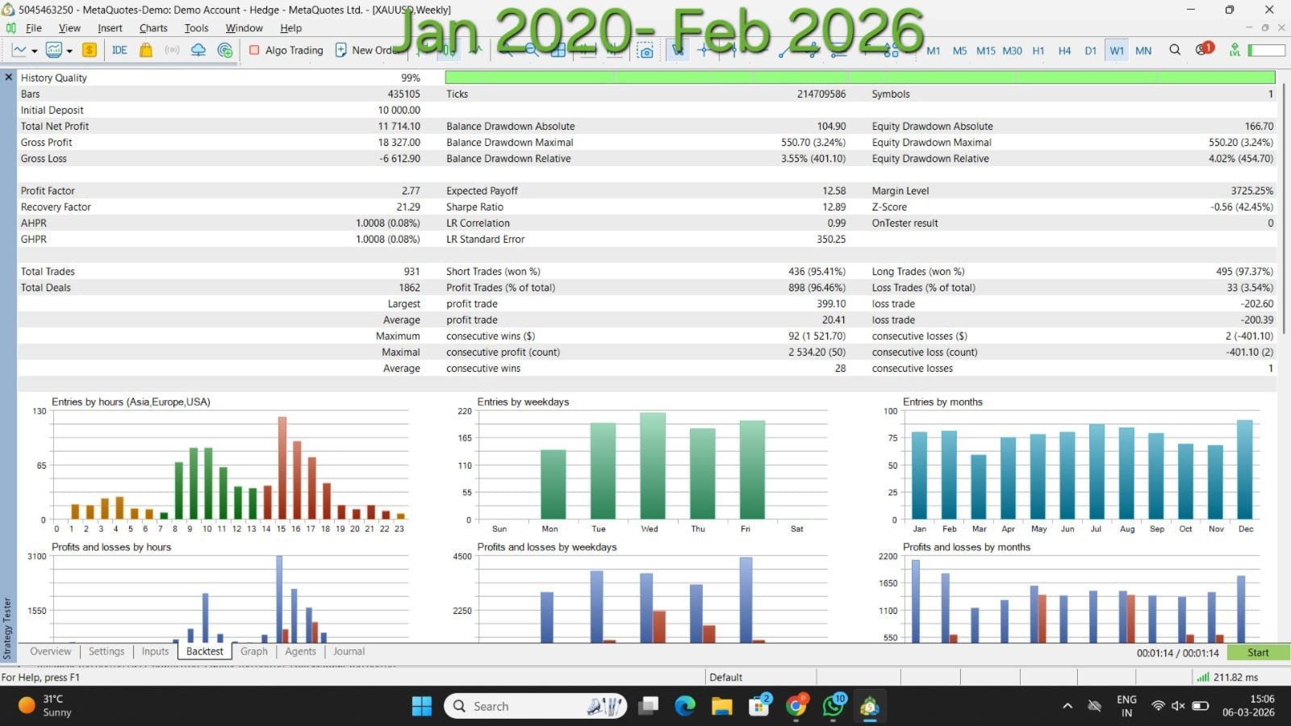The height and width of the screenshot is (726, 1291).
Task: Click the chart templates icon
Action: tap(54, 50)
